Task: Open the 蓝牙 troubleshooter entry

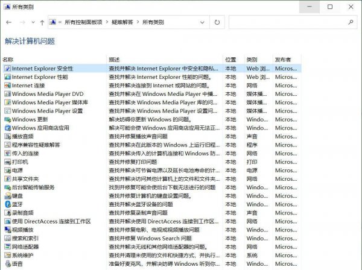Action: 17,204
